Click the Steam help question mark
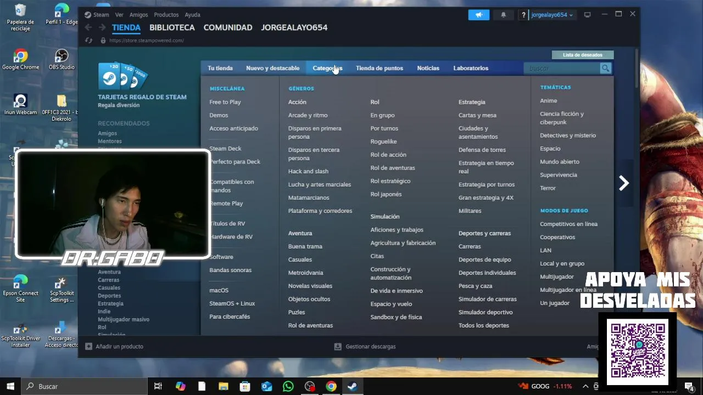The image size is (703, 395). tap(523, 15)
